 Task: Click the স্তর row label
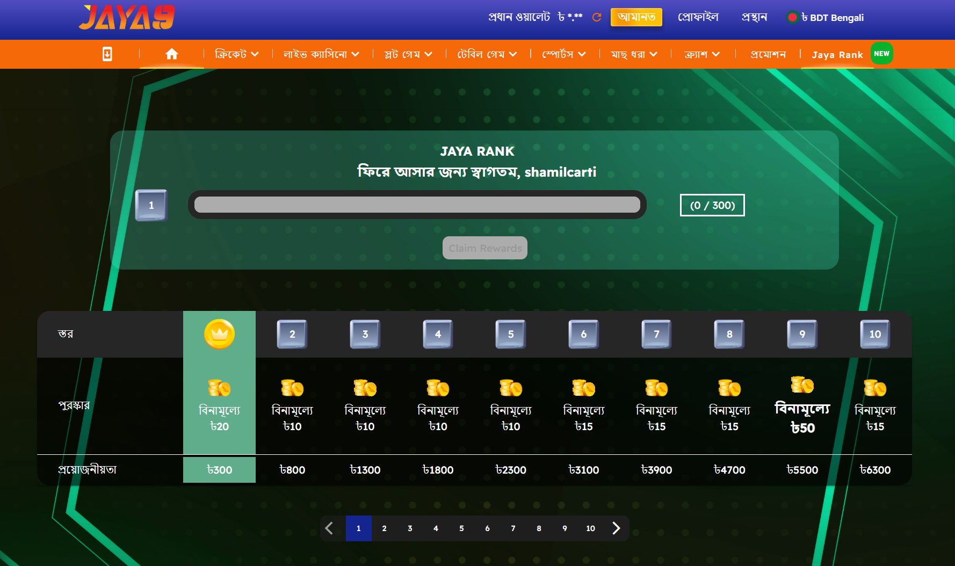pos(66,334)
